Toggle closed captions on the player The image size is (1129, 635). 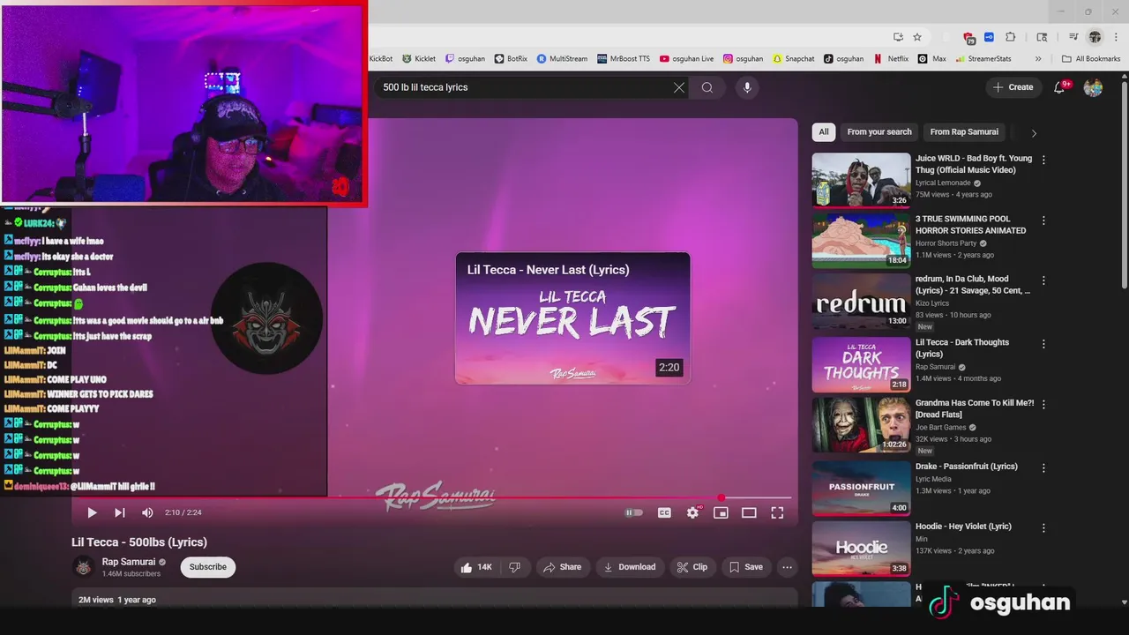[x=664, y=512]
